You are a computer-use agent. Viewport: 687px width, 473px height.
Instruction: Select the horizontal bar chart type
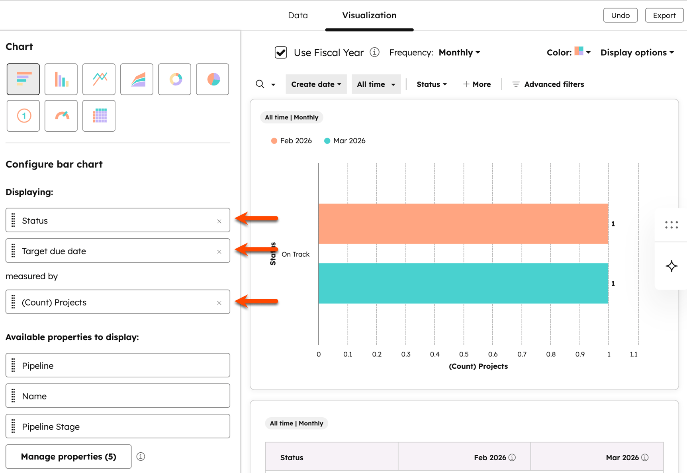[23, 79]
